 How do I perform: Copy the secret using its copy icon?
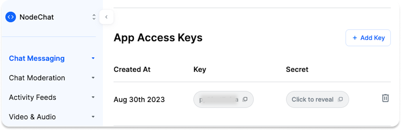340,99
